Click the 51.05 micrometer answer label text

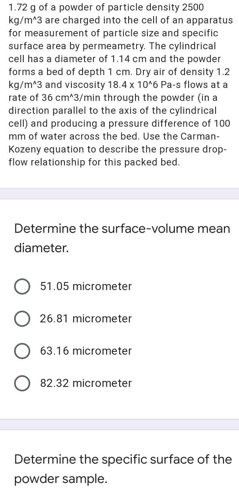pyautogui.click(x=86, y=286)
